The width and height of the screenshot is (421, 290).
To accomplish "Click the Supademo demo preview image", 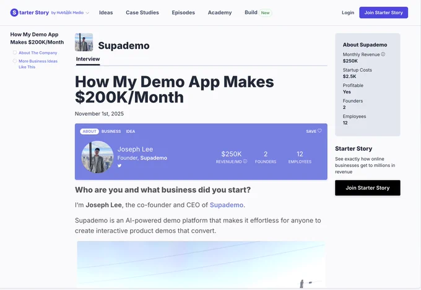I will [201, 264].
